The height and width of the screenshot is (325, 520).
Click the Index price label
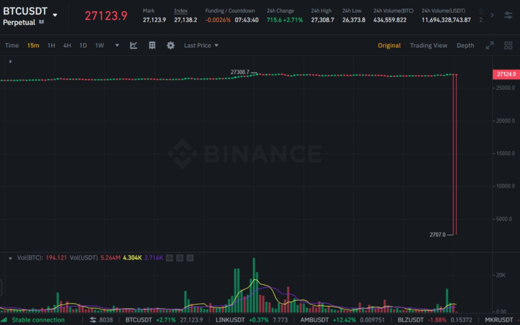pyautogui.click(x=181, y=11)
